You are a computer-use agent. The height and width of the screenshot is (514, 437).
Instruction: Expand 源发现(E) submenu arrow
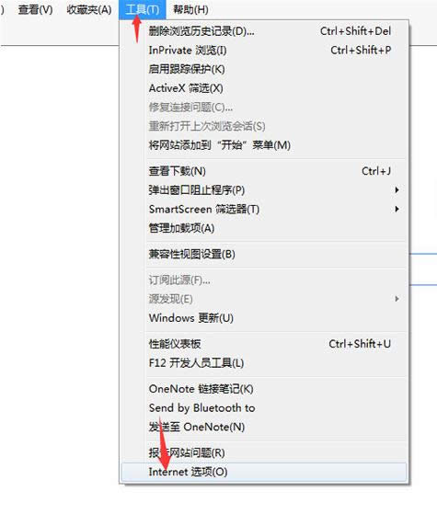(x=397, y=299)
